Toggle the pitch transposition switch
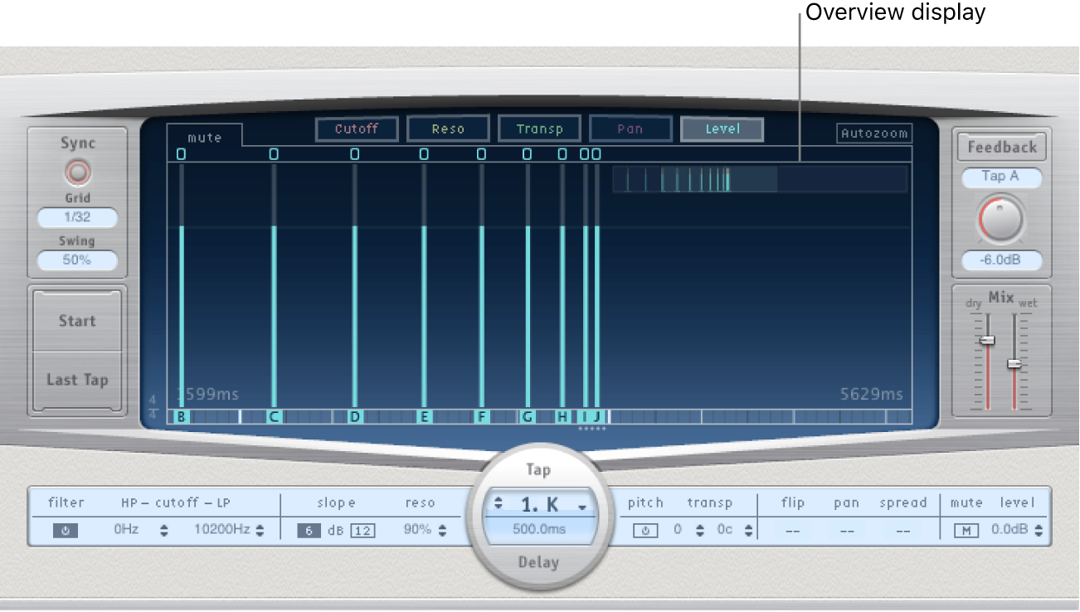The image size is (1080, 612). (x=645, y=531)
